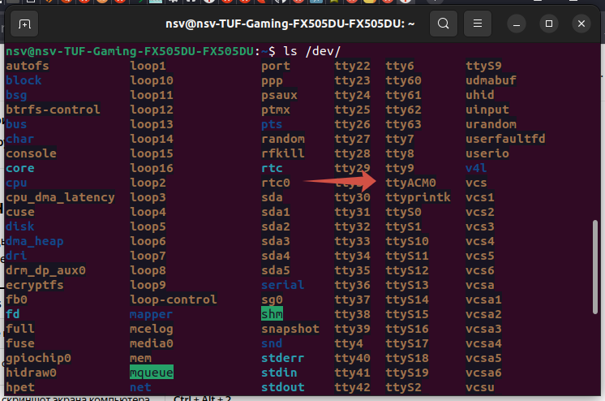The width and height of the screenshot is (605, 401).
Task: Click the loop10 entry
Action: click(x=151, y=80)
